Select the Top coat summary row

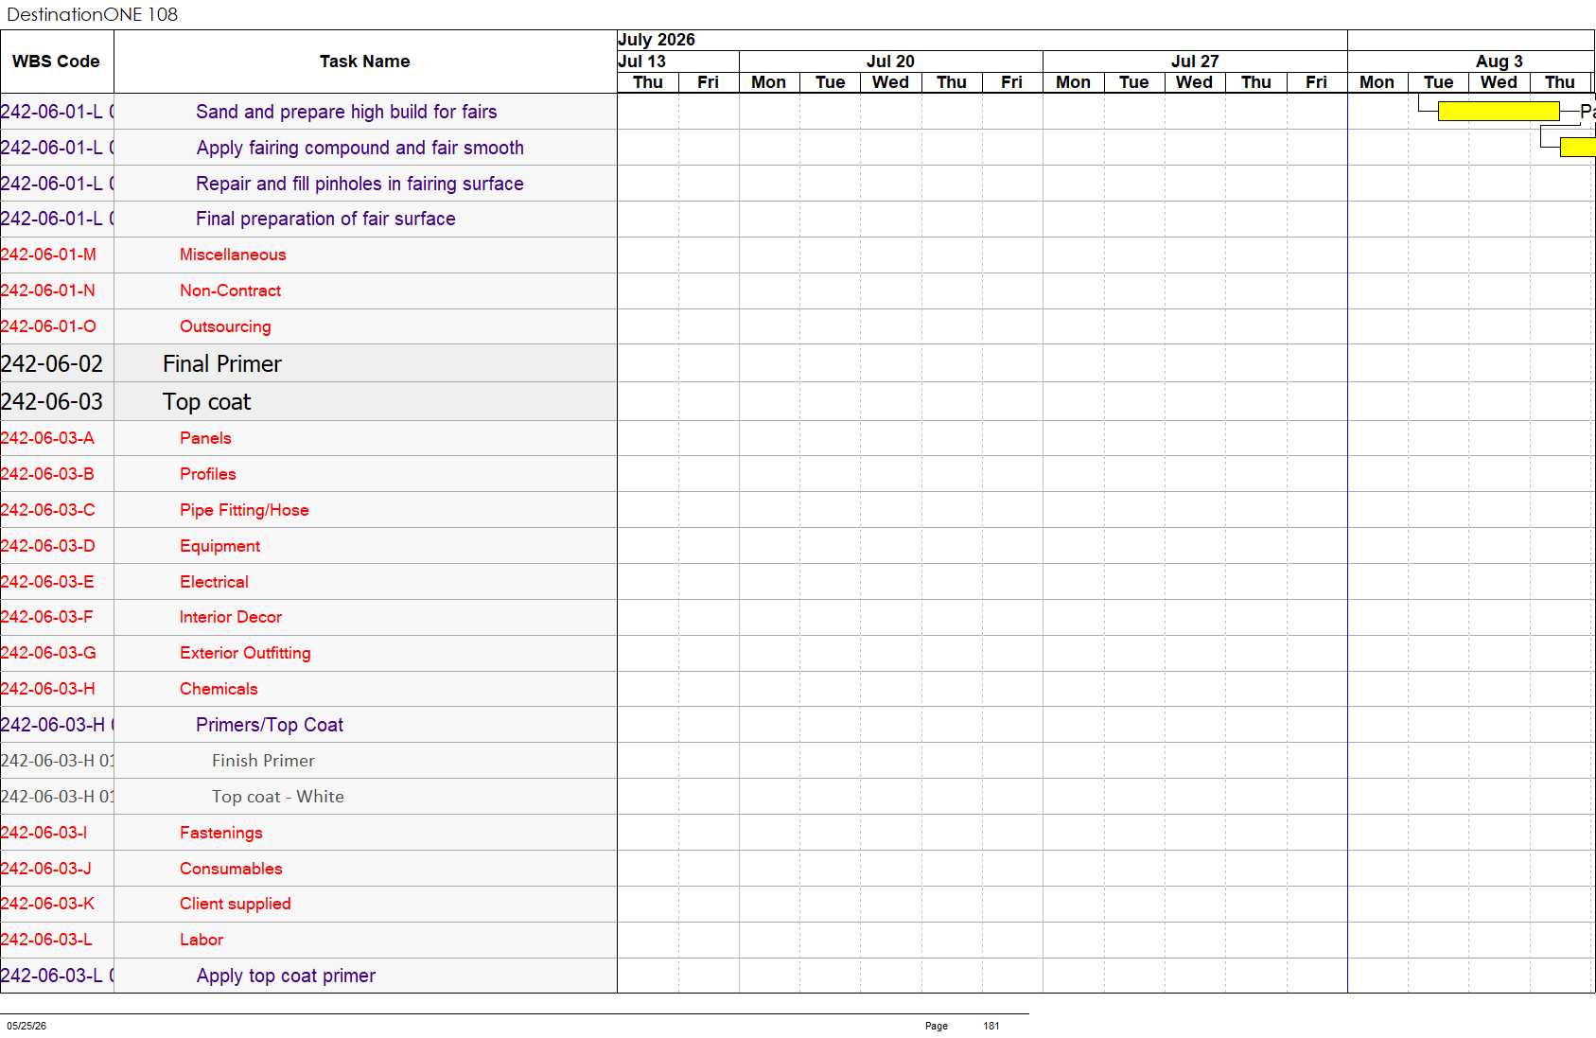coord(308,401)
